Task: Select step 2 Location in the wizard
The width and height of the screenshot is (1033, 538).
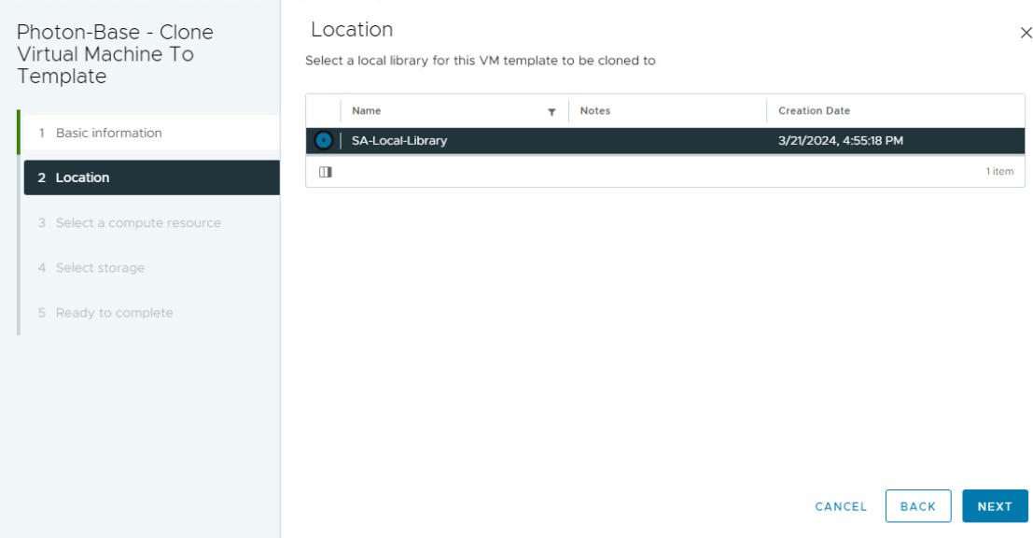Action: click(x=151, y=177)
